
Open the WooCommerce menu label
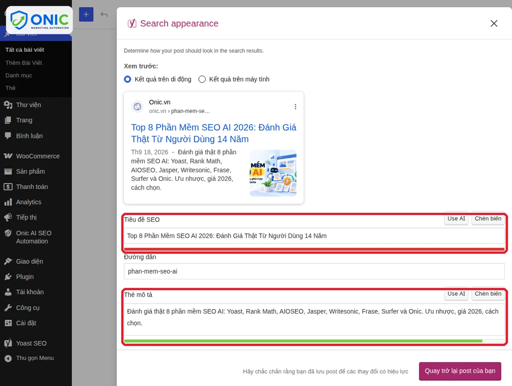click(38, 156)
